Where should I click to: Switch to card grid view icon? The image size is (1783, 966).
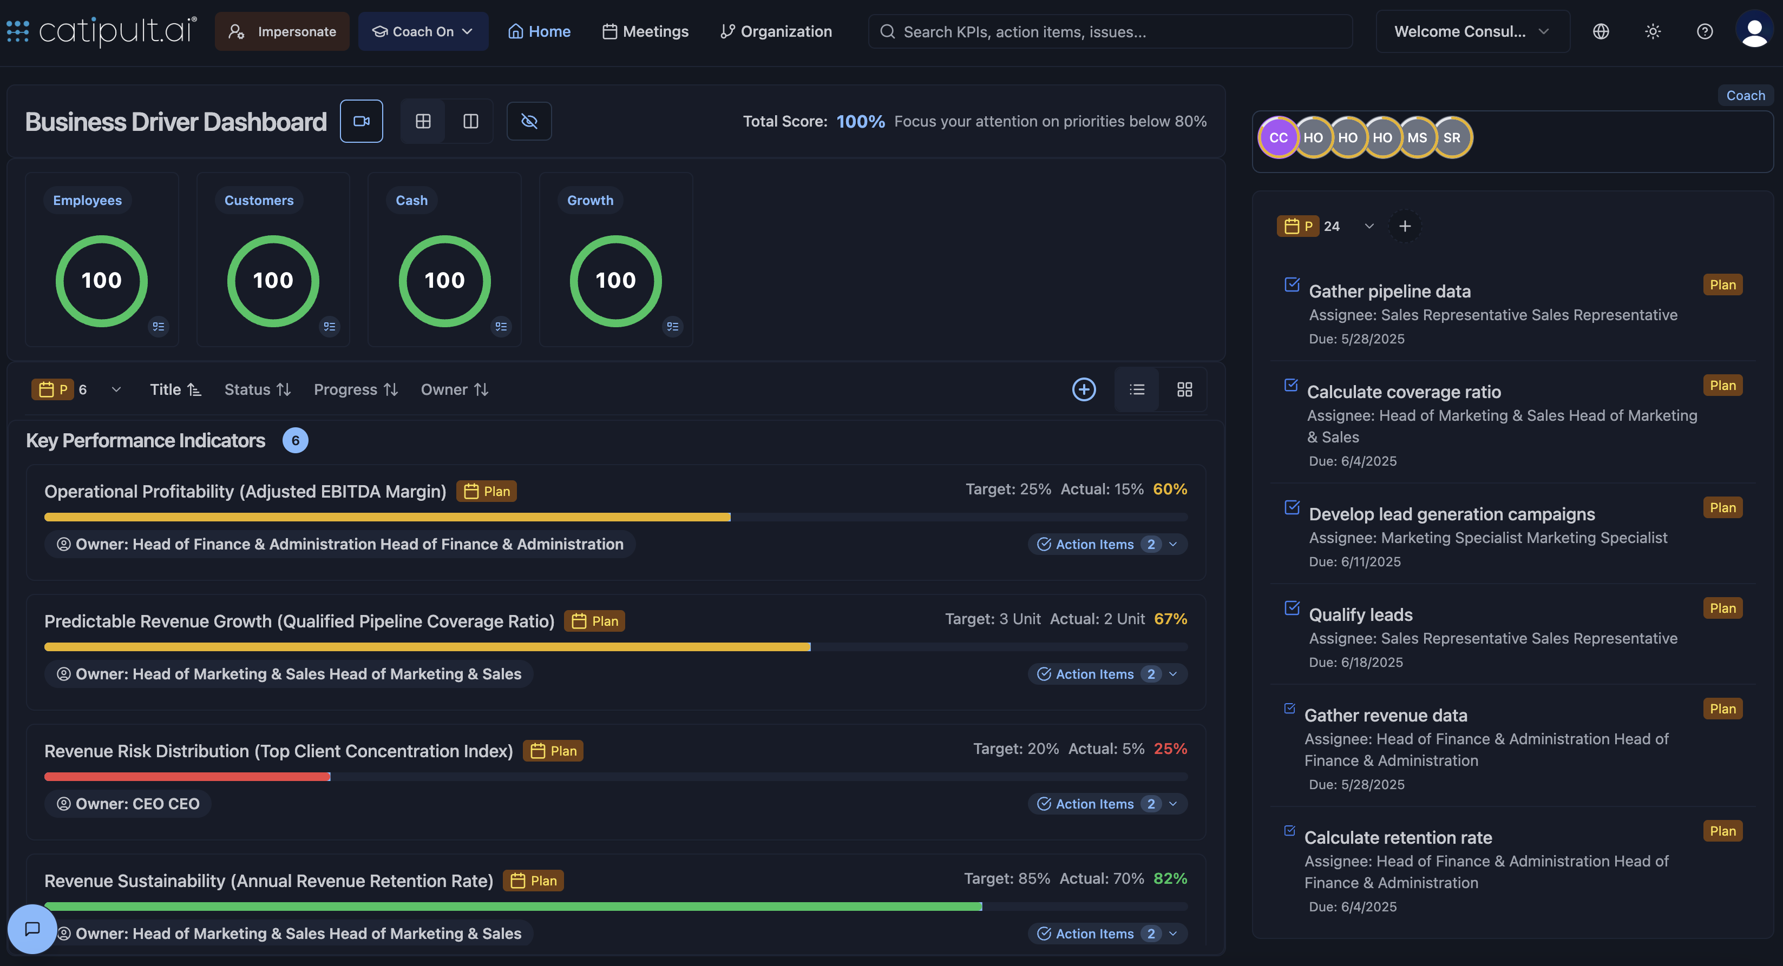(x=1184, y=389)
